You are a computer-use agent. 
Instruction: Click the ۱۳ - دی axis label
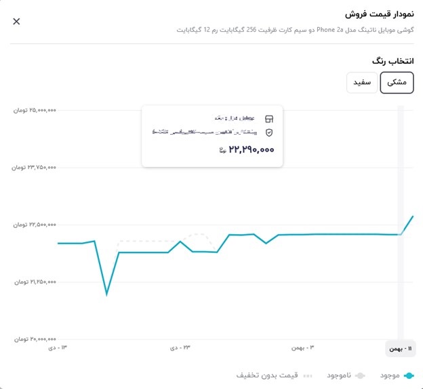pyautogui.click(x=58, y=348)
